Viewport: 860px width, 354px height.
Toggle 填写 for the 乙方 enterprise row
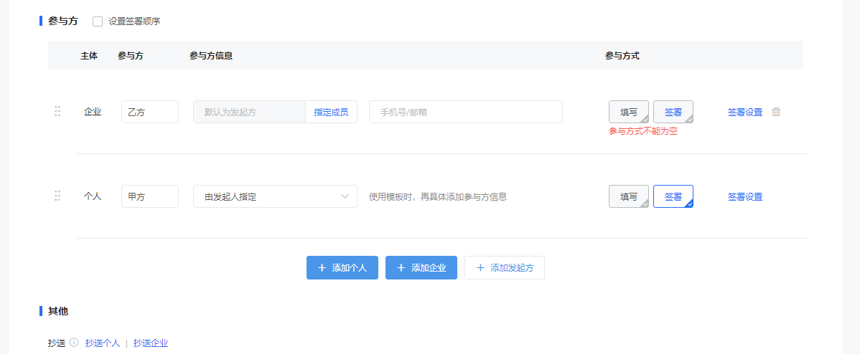(629, 112)
